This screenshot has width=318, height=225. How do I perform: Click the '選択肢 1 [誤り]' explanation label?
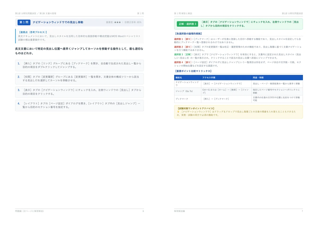pyautogui.click(x=183, y=39)
